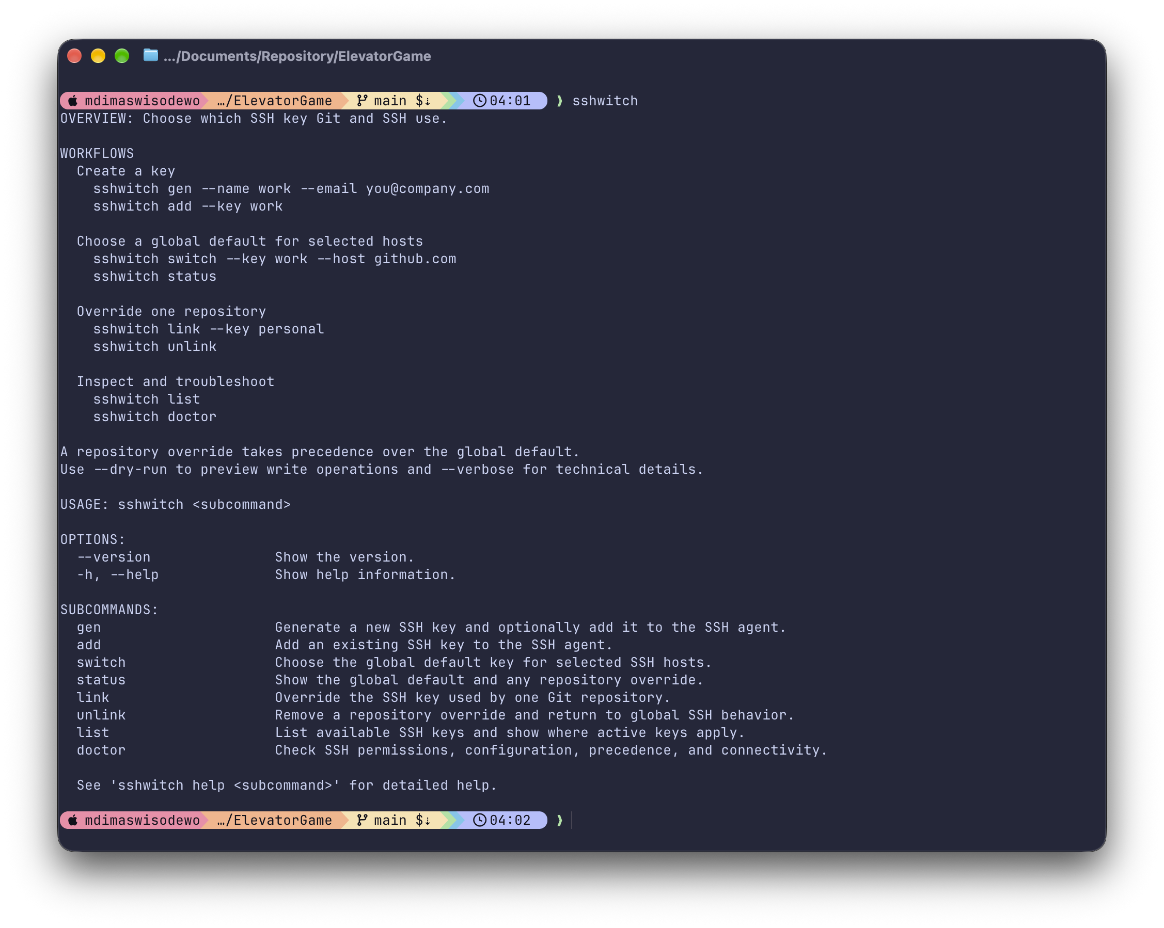The width and height of the screenshot is (1164, 928).
Task: Click the 'status' subcommand name
Action: point(102,680)
